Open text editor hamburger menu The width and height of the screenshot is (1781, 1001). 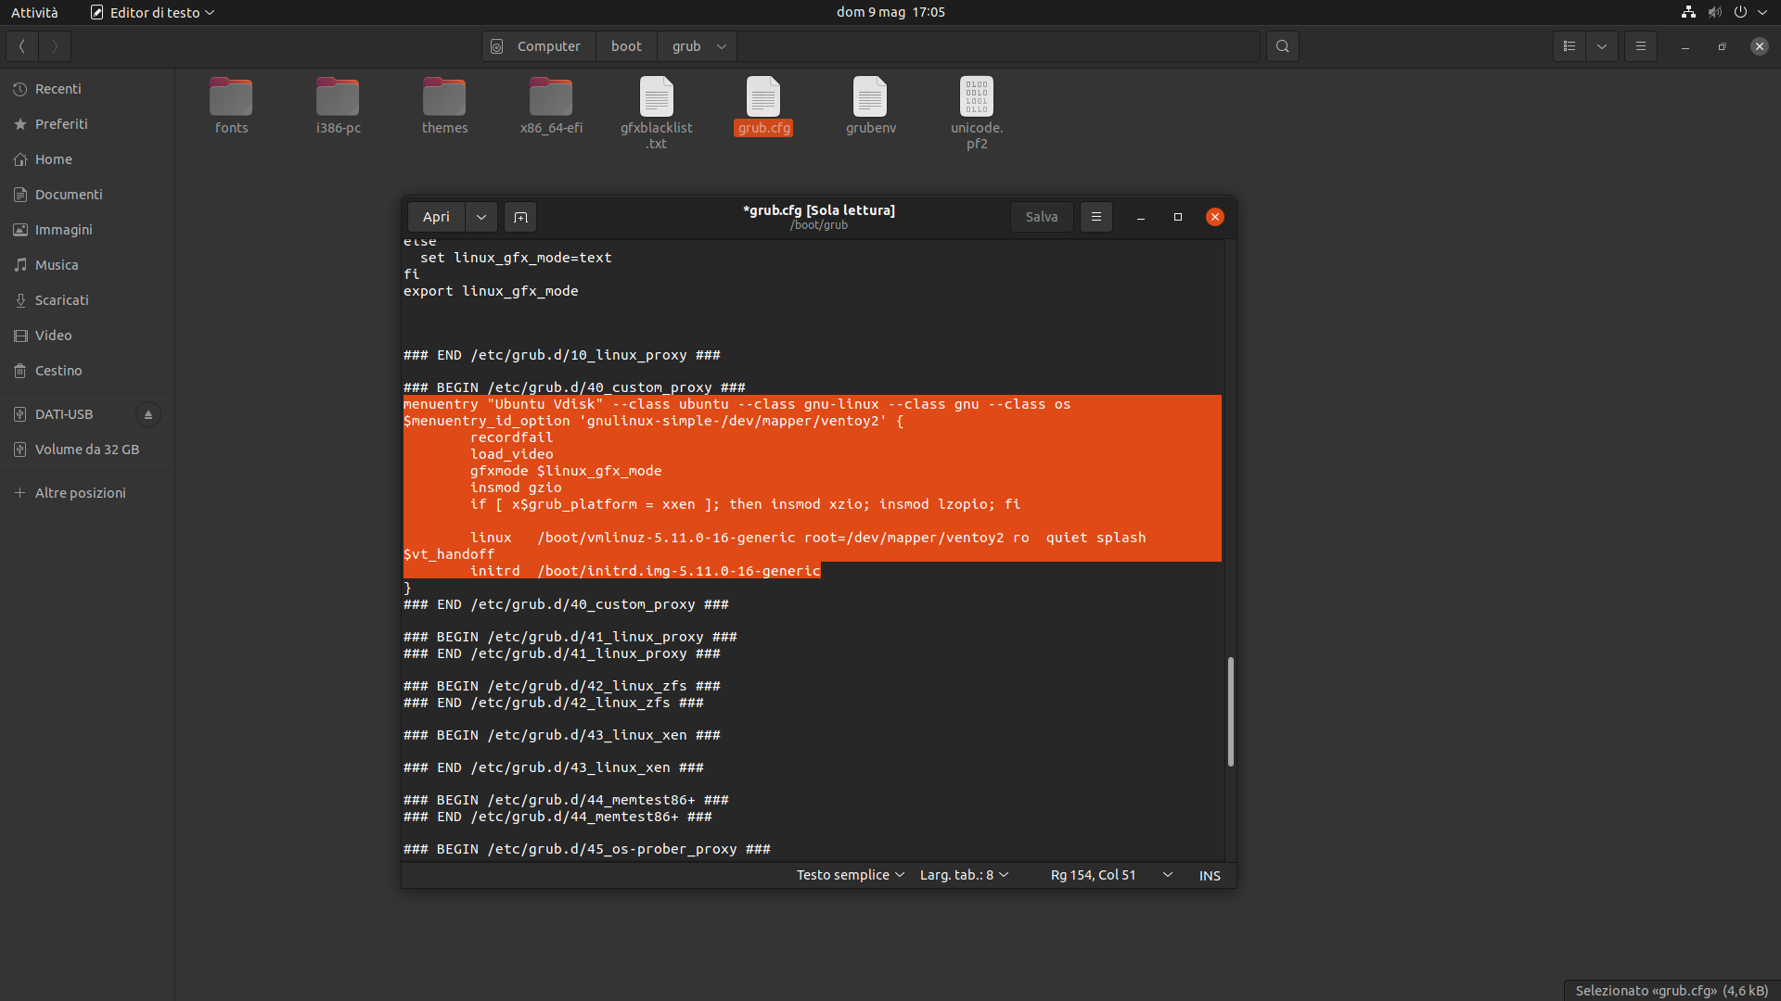coord(1096,217)
